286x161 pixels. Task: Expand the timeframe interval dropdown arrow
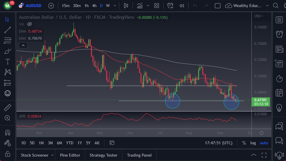pos(114,6)
